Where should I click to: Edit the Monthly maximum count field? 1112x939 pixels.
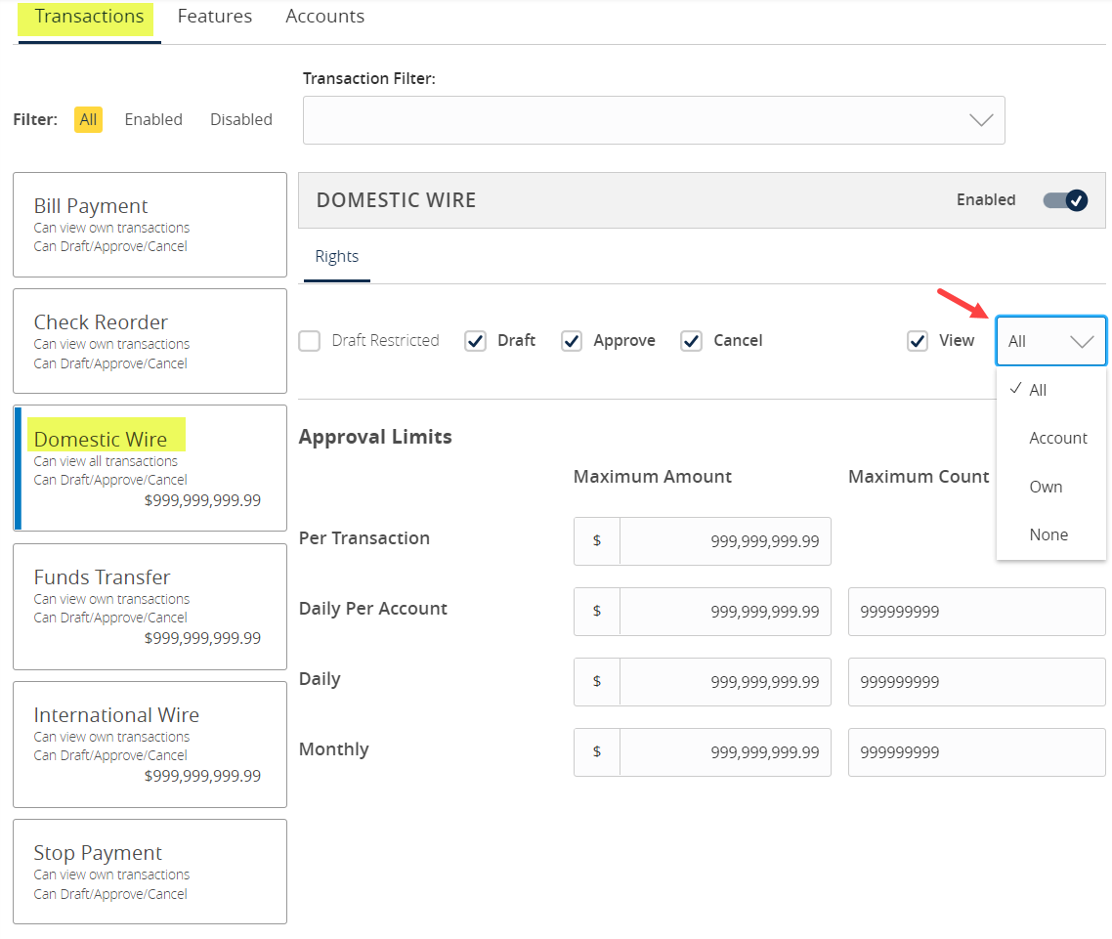976,751
